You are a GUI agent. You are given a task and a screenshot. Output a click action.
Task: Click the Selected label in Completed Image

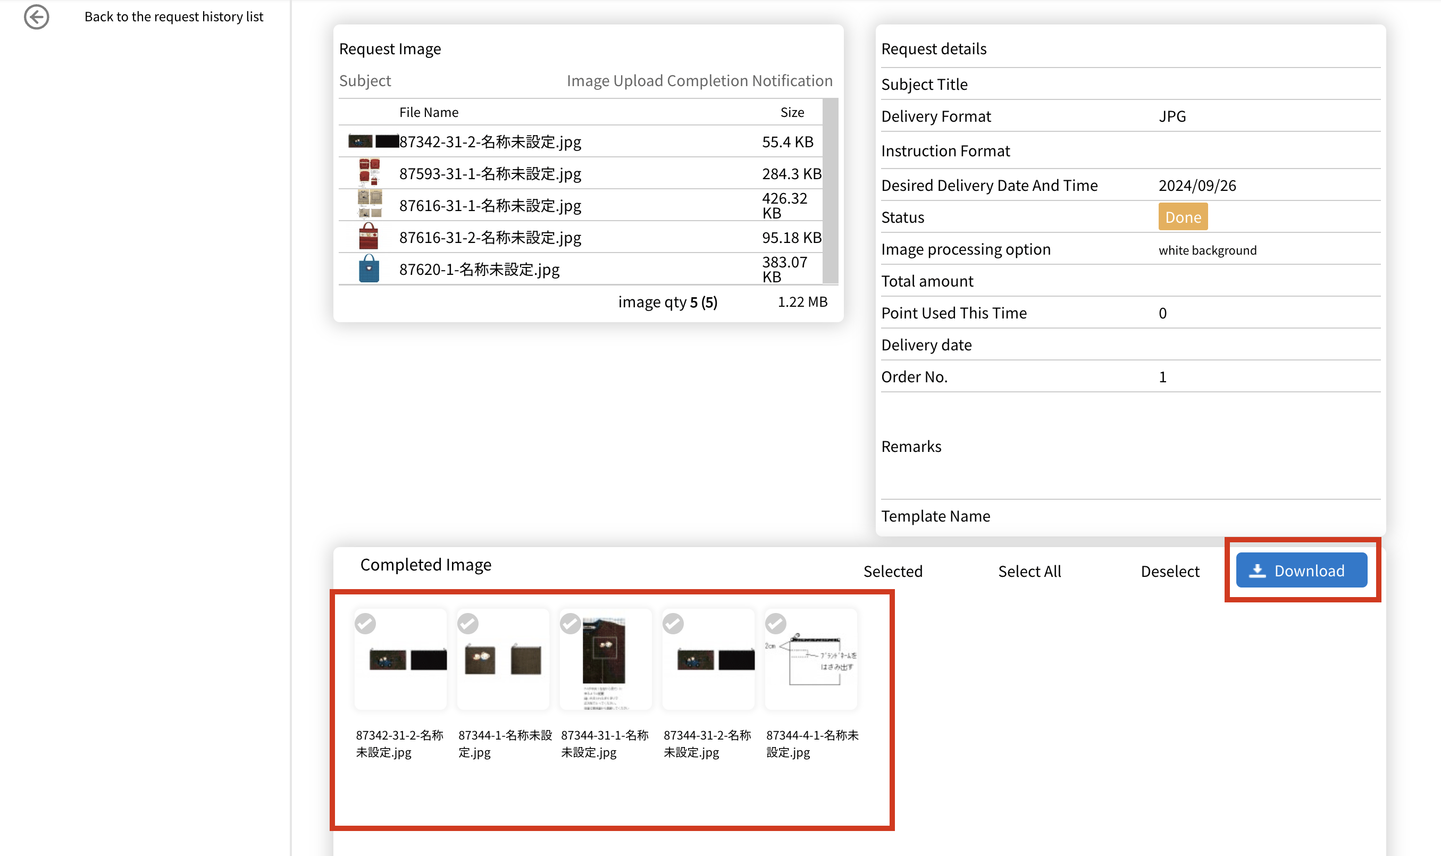[x=892, y=571]
